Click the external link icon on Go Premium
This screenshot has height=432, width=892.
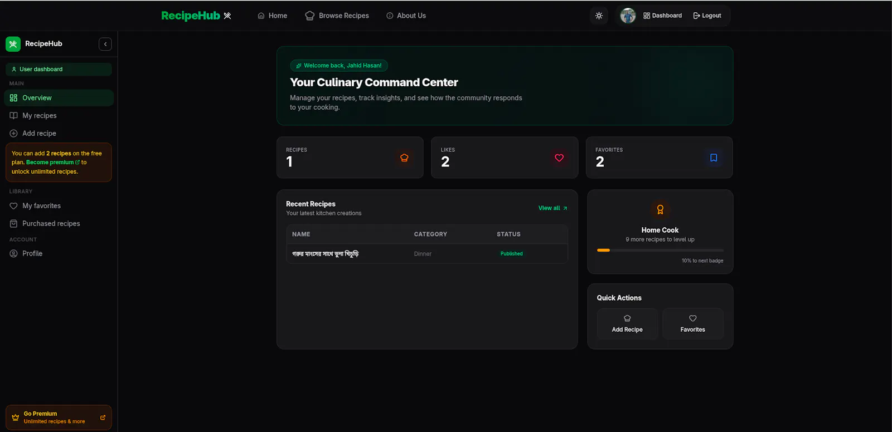pyautogui.click(x=103, y=418)
